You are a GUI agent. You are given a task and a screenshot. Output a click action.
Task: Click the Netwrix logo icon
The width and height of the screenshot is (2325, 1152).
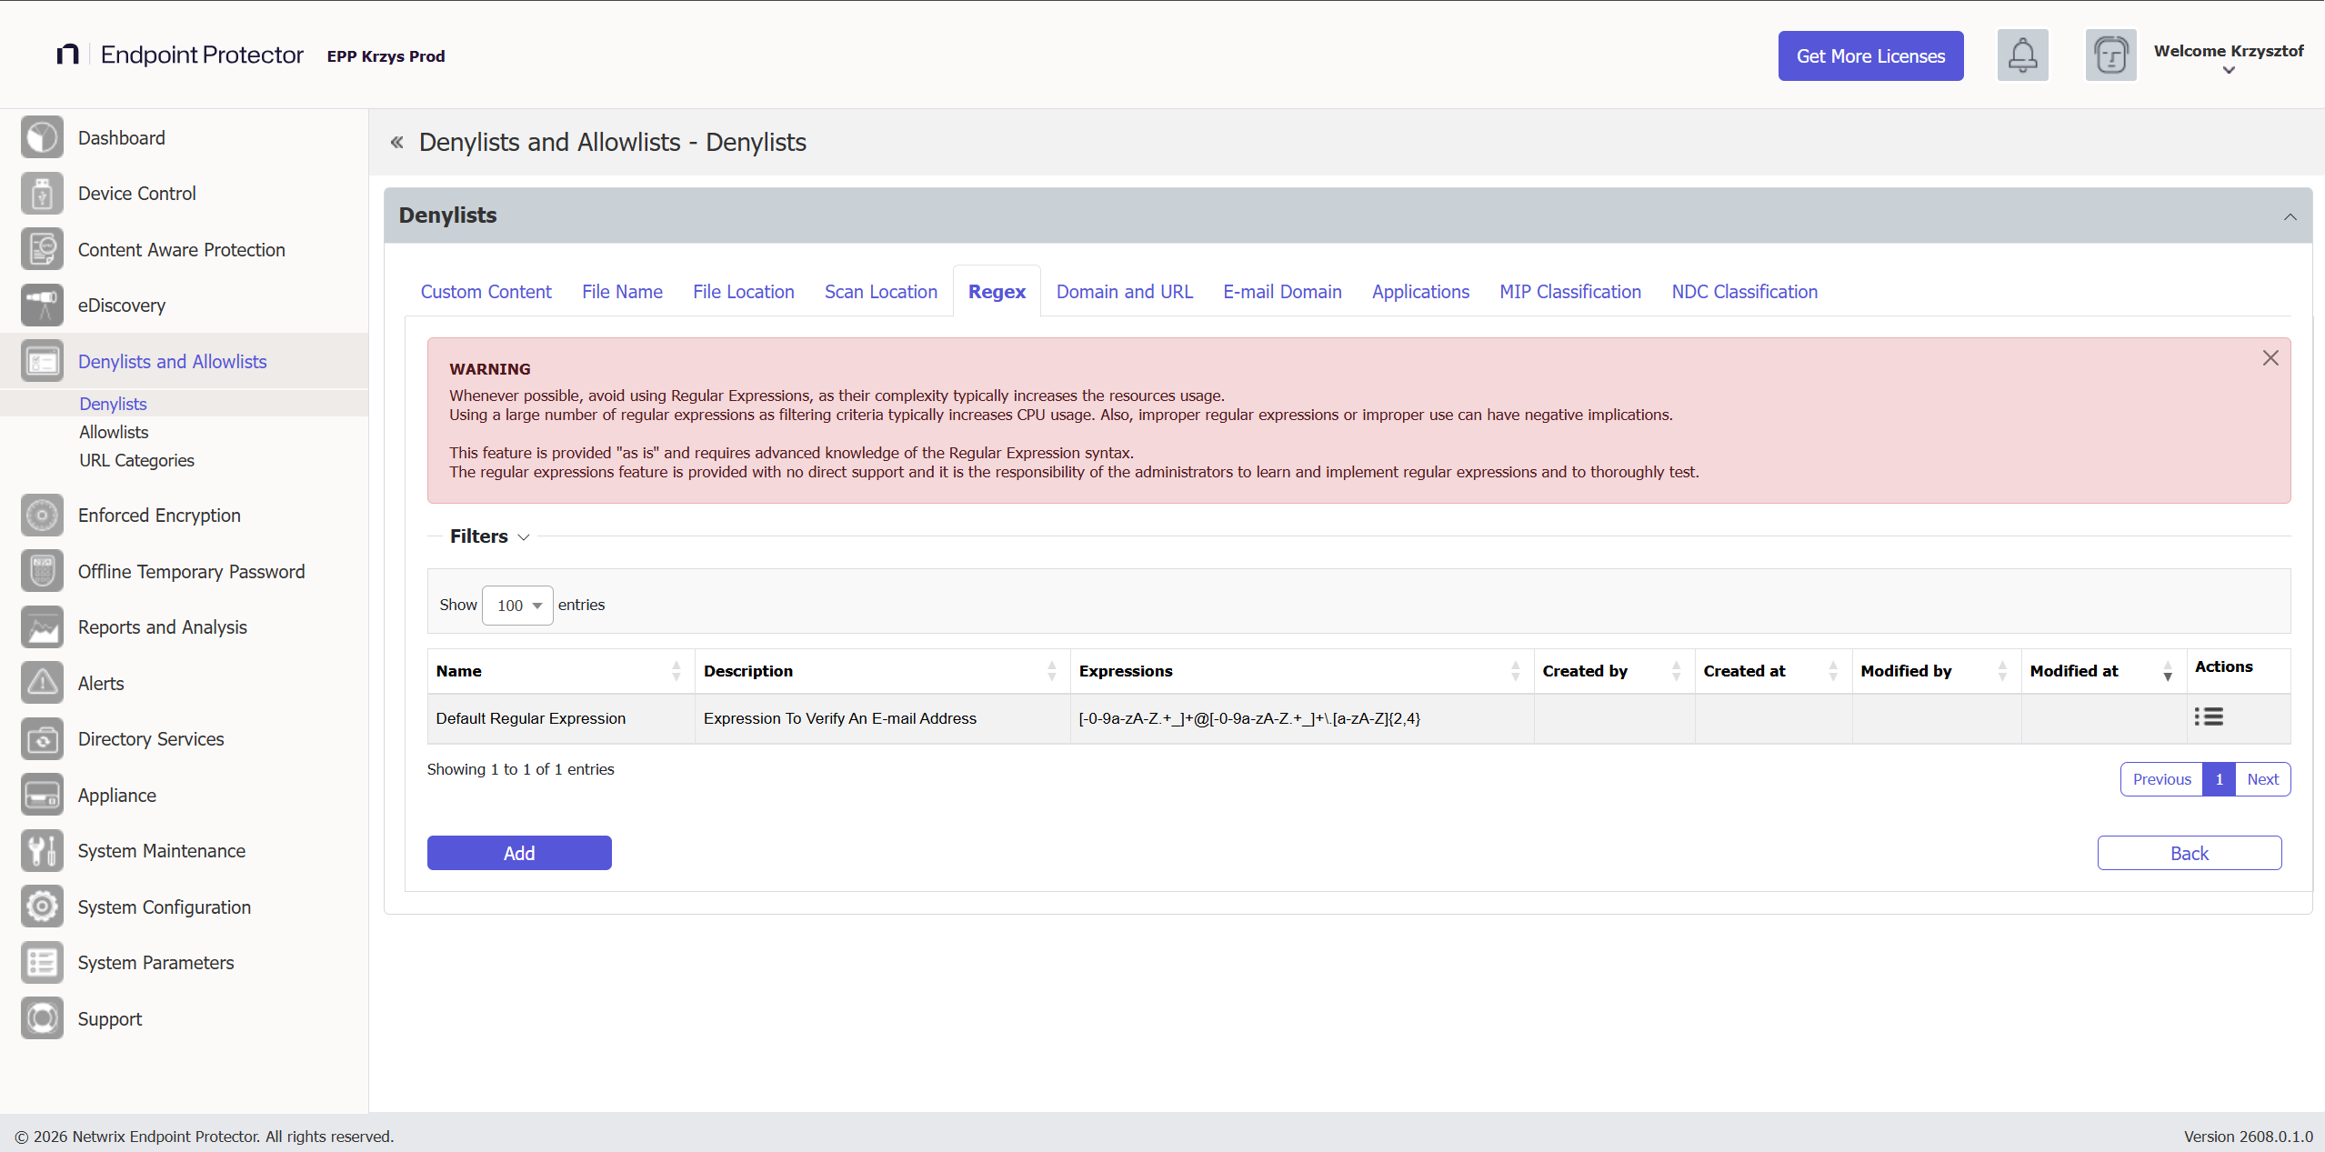pyautogui.click(x=67, y=55)
